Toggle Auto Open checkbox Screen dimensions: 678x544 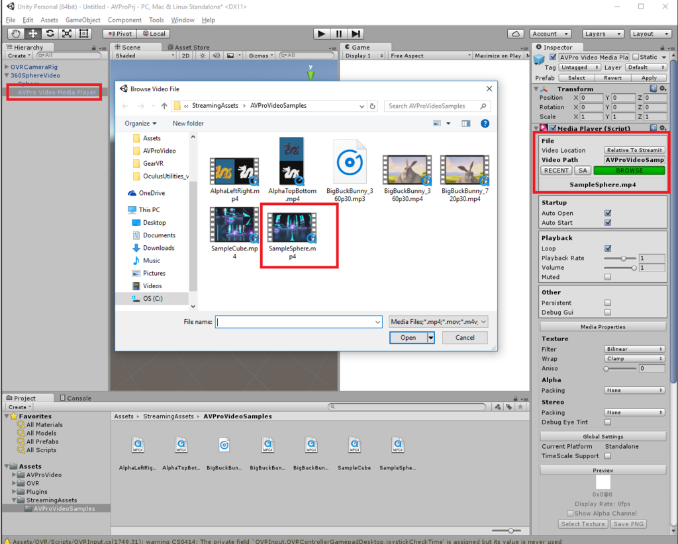pos(608,214)
